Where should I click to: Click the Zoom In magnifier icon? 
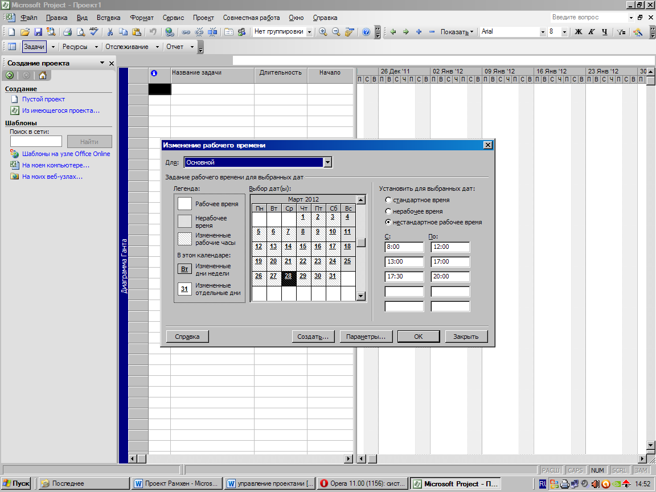click(x=323, y=32)
